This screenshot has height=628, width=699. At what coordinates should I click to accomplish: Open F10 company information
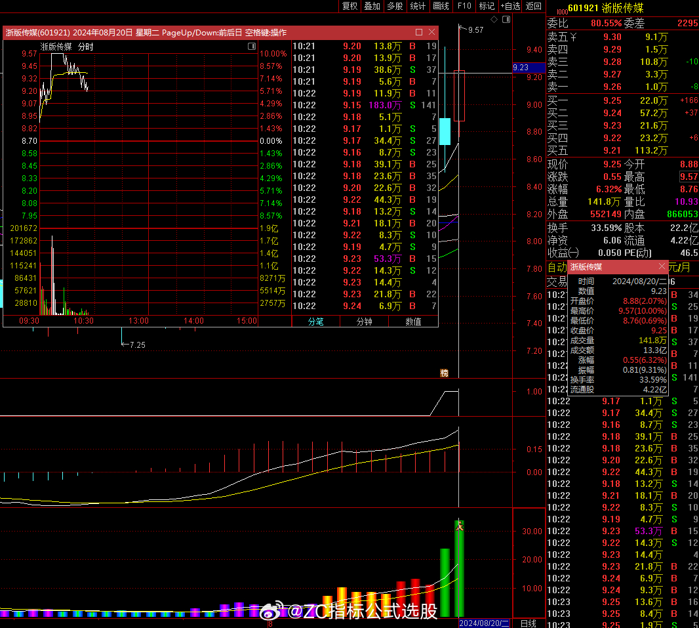pyautogui.click(x=464, y=6)
